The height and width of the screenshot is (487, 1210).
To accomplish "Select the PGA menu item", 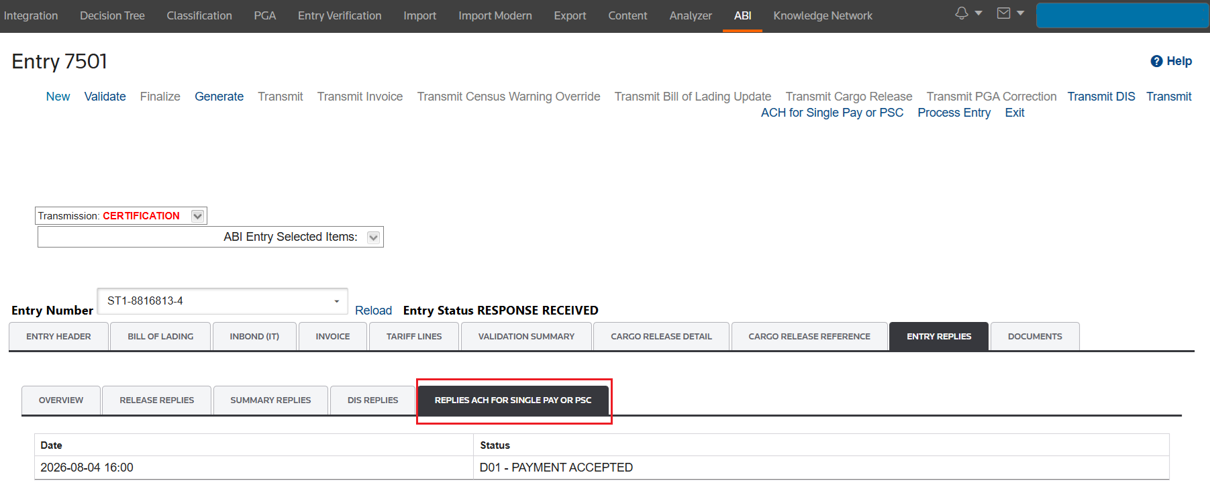I will (265, 15).
